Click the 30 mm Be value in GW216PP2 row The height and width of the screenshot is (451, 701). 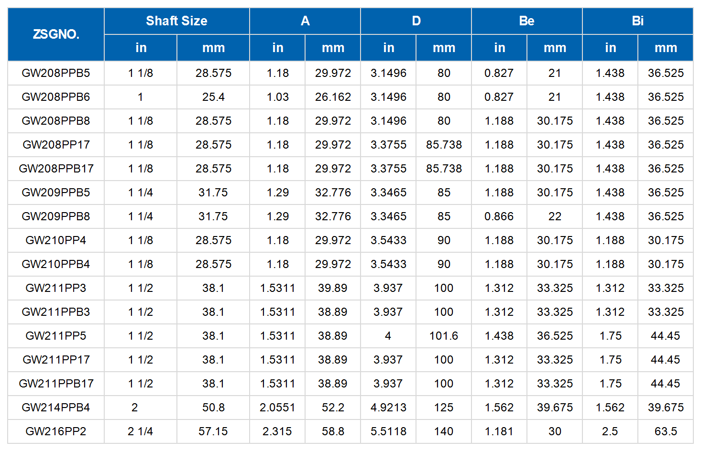555,431
